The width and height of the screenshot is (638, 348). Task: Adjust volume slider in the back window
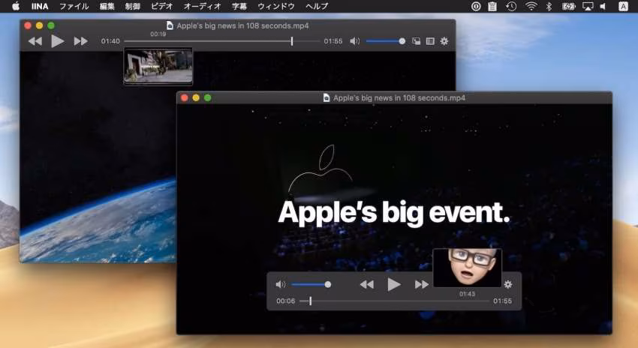(x=385, y=41)
